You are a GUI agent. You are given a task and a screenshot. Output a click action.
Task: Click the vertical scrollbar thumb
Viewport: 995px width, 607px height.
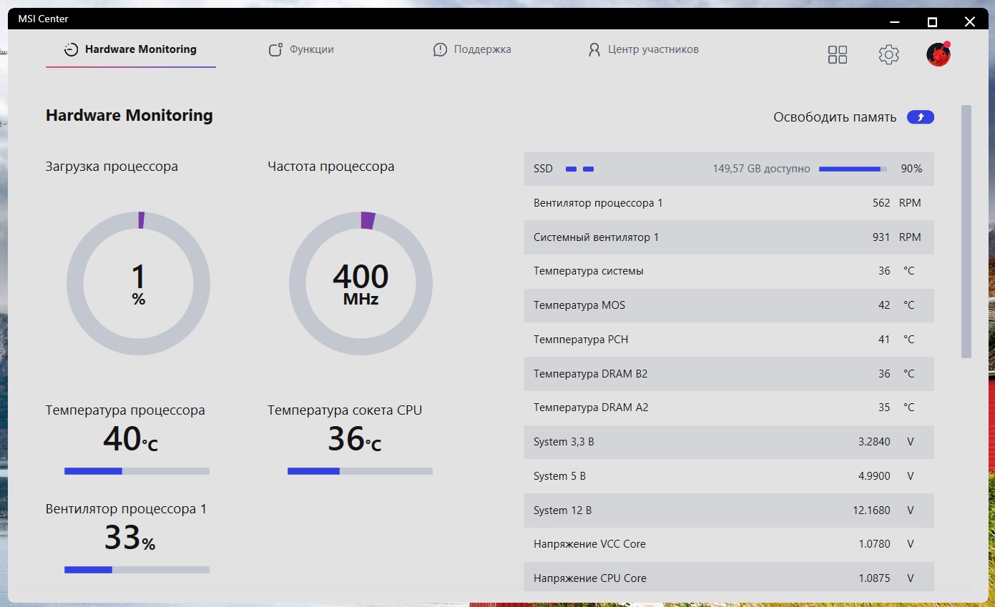click(966, 231)
